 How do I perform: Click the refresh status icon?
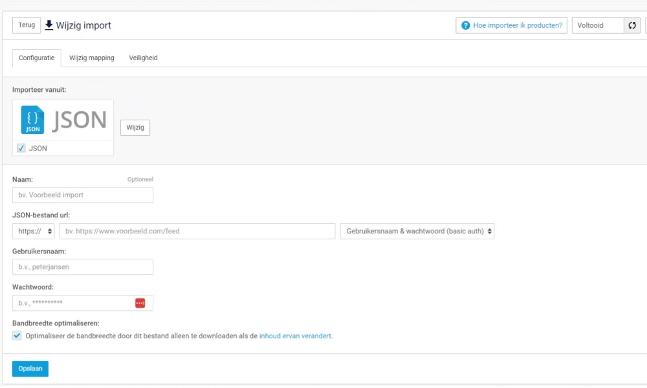coord(632,26)
